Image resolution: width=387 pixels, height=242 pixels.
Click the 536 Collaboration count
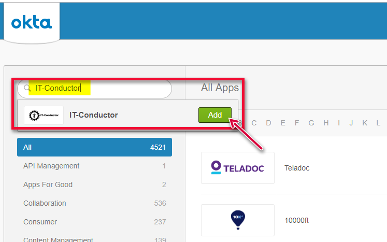coord(160,203)
